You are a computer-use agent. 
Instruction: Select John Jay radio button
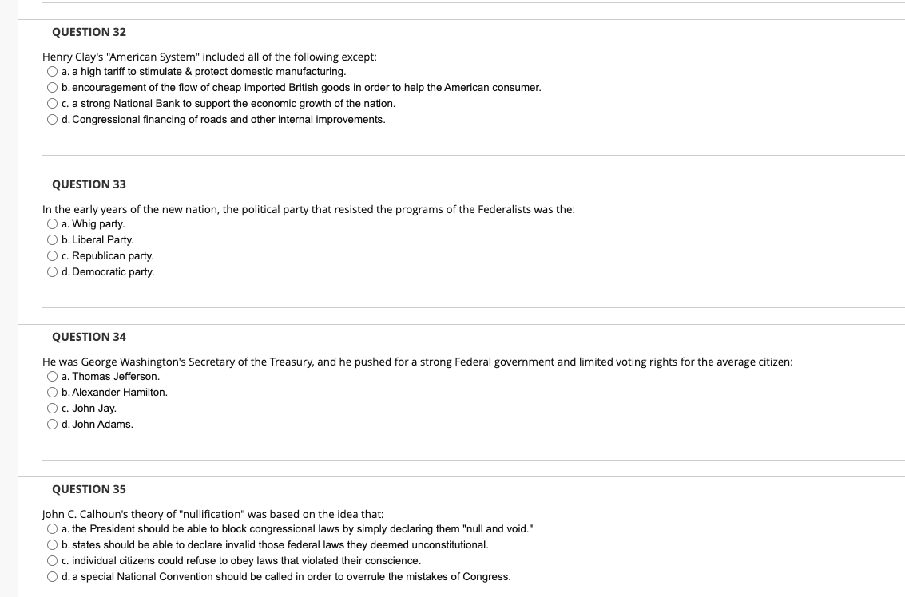pyautogui.click(x=52, y=409)
